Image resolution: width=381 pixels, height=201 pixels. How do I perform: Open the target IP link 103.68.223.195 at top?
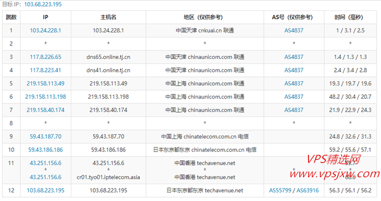(x=43, y=4)
